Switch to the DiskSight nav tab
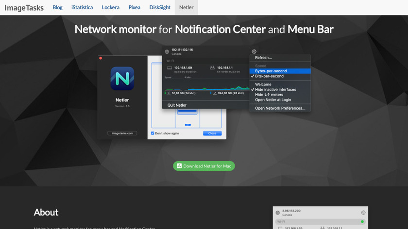The height and width of the screenshot is (229, 408). pyautogui.click(x=159, y=8)
